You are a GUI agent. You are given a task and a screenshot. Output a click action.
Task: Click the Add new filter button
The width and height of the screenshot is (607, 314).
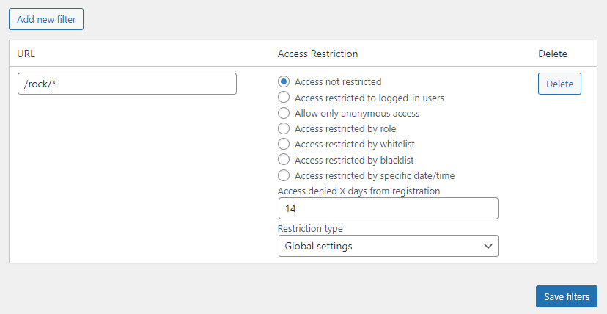(46, 19)
